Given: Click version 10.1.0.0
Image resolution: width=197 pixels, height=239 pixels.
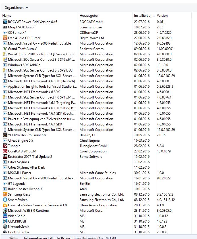Looking at the screenshot, I should click(x=162, y=65).
